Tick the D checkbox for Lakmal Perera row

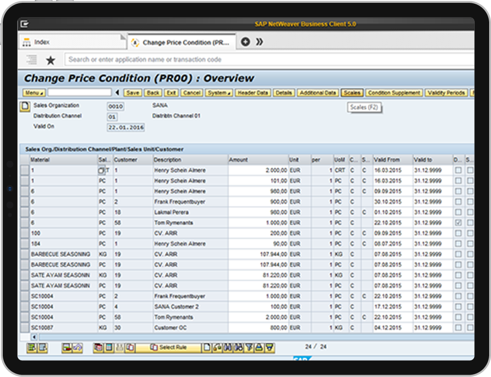point(458,212)
